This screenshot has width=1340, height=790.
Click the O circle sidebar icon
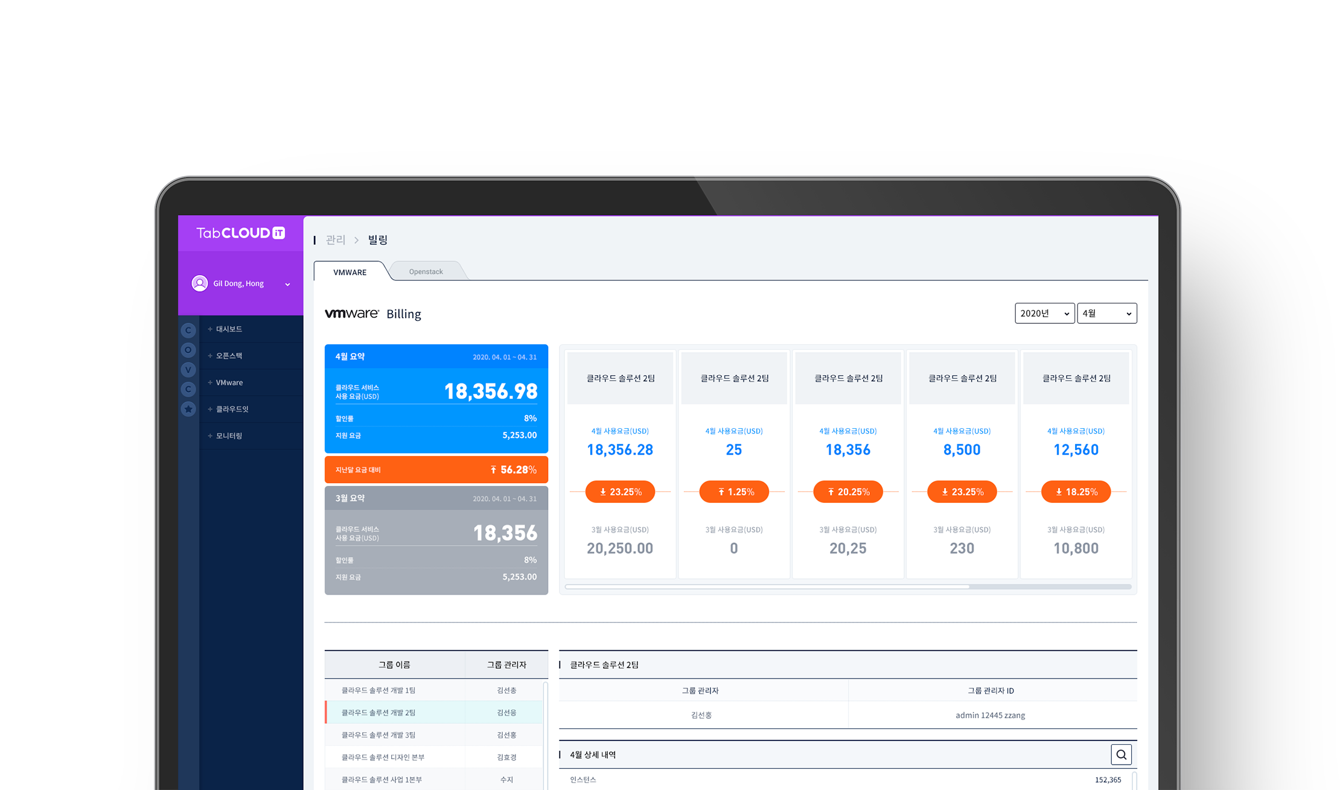[x=188, y=350]
